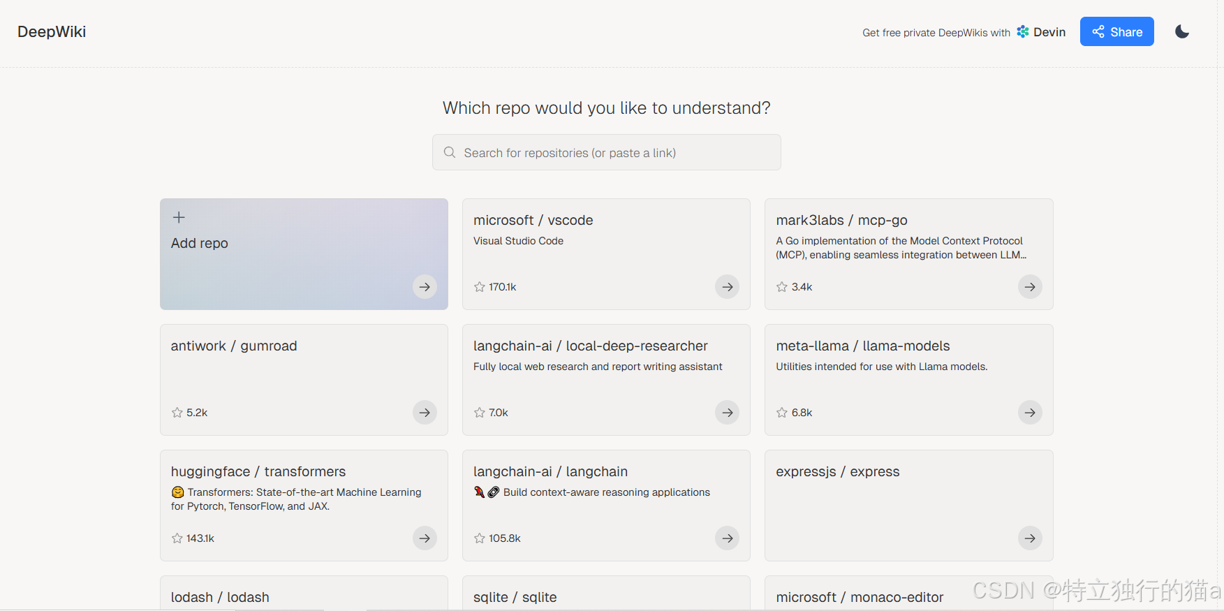The image size is (1224, 611).
Task: Click 'Which repo would you like to understand?' heading
Action: [x=606, y=108]
